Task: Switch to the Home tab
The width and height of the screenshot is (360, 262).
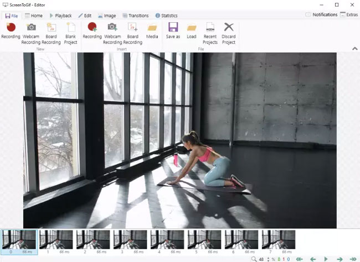Action: click(x=34, y=15)
